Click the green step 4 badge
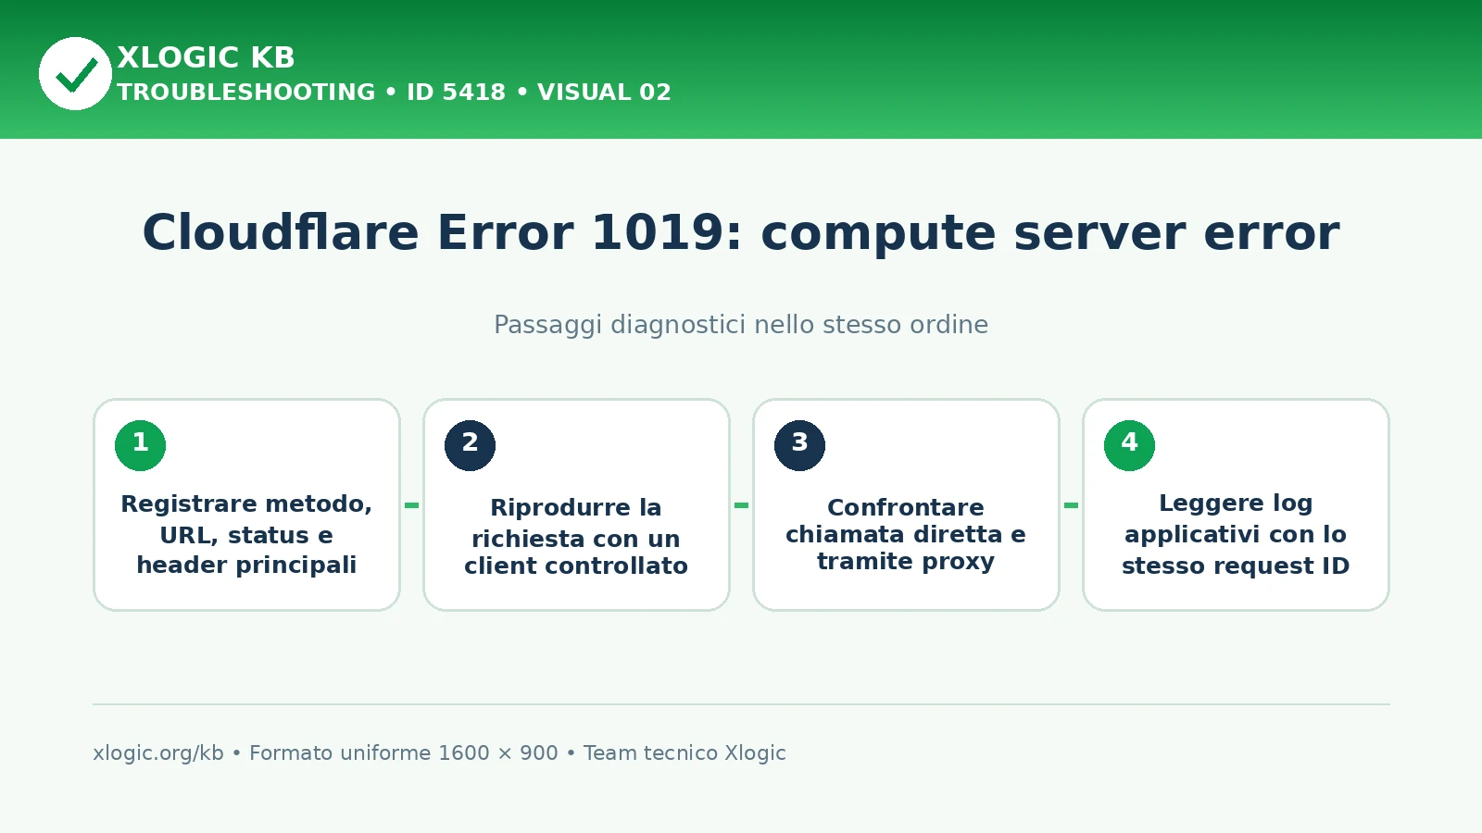Viewport: 1482px width, 833px height. pos(1129,445)
